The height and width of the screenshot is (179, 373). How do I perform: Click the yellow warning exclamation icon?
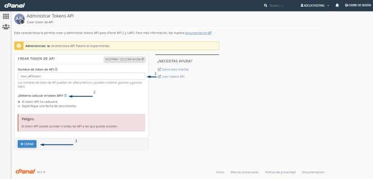coord(19,46)
